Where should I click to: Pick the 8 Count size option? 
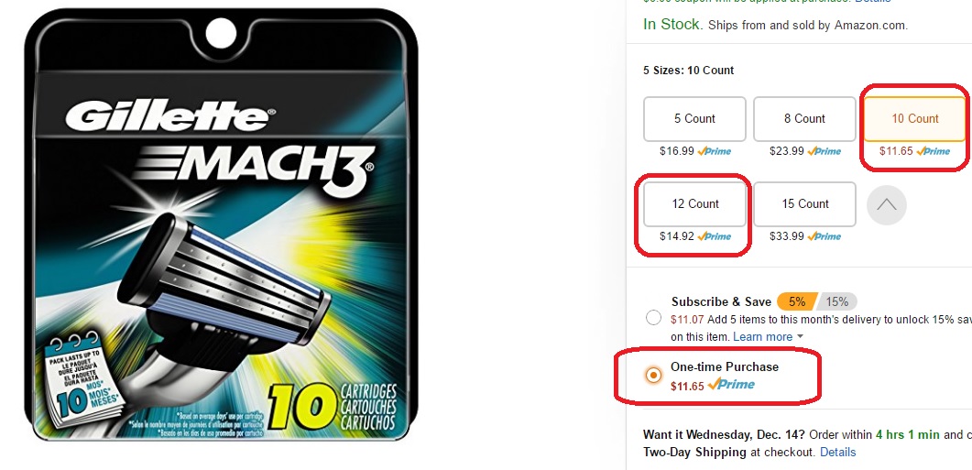click(x=804, y=118)
